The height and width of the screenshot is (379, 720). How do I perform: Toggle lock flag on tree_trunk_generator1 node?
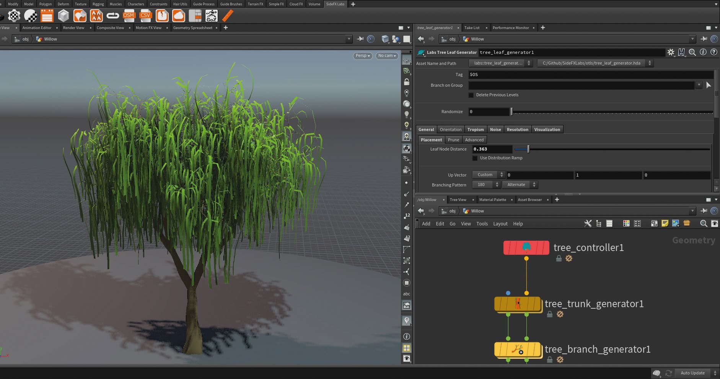pos(550,314)
